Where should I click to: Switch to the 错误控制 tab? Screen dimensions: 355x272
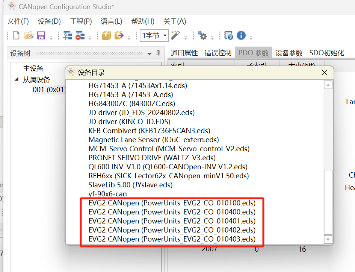(x=218, y=53)
